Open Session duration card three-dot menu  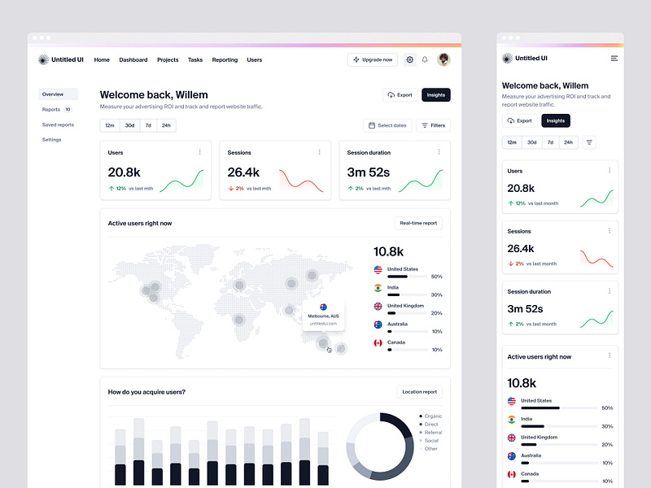click(x=439, y=152)
